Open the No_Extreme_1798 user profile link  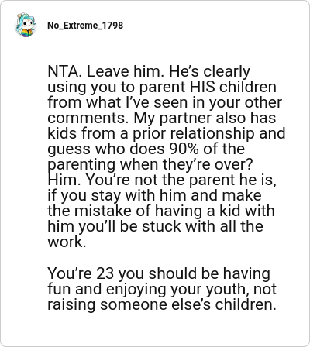tap(85, 26)
